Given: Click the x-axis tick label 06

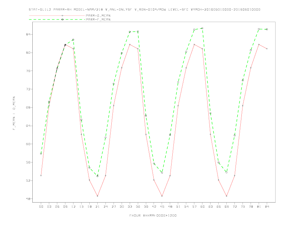Looking at the screenshot, I should 57,207.
